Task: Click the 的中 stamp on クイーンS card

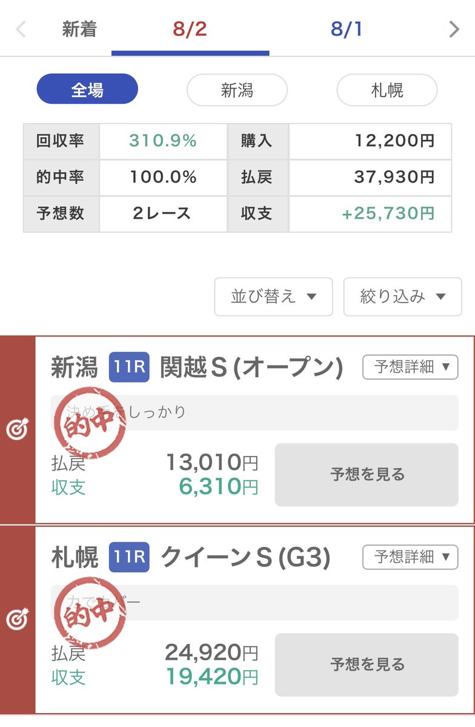Action: pyautogui.click(x=90, y=612)
